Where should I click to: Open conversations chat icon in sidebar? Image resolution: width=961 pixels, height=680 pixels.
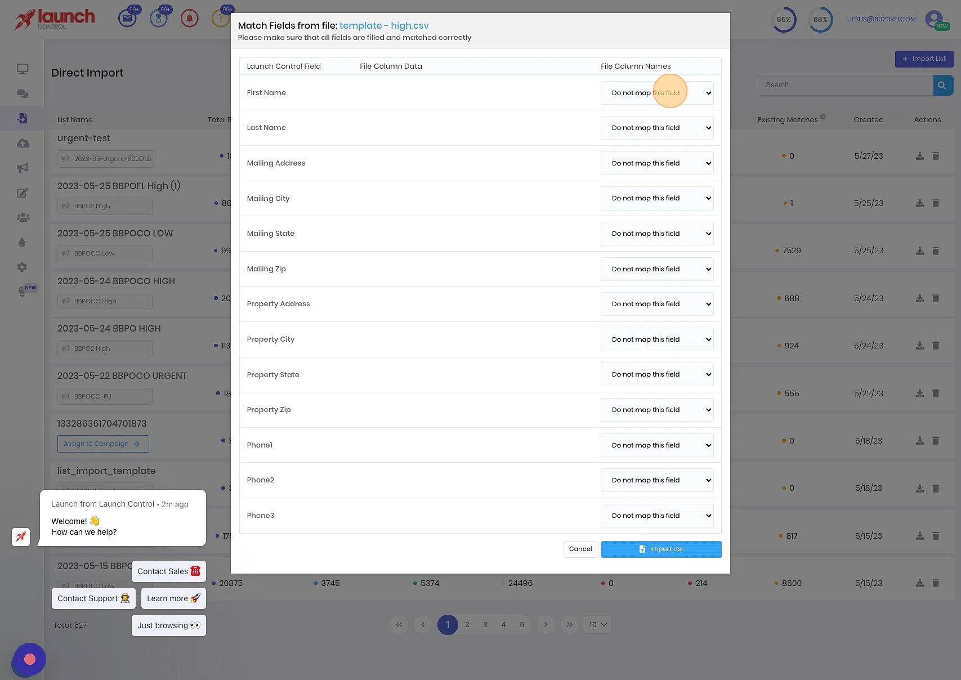tap(23, 93)
